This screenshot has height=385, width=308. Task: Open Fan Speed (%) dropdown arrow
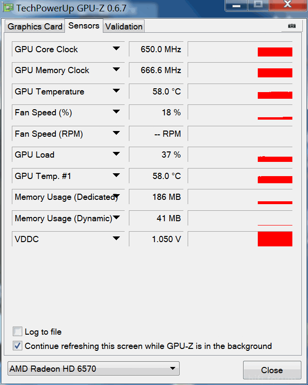tap(116, 112)
